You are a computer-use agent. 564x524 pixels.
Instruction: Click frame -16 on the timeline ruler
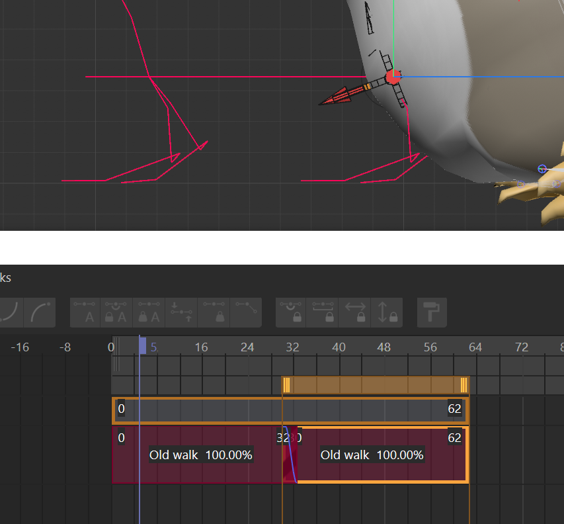point(20,347)
